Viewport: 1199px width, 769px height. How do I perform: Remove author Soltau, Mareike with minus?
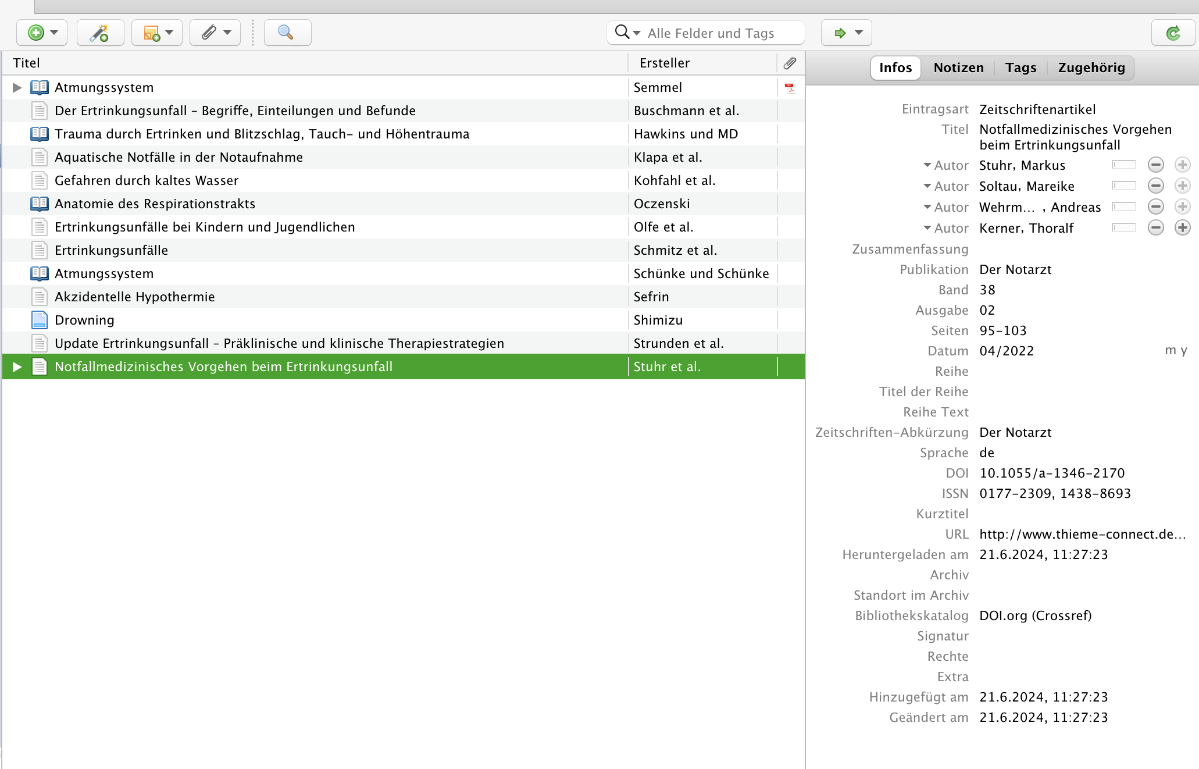pos(1155,186)
